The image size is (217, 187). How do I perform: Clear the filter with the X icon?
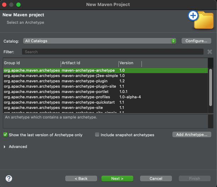(x=210, y=52)
